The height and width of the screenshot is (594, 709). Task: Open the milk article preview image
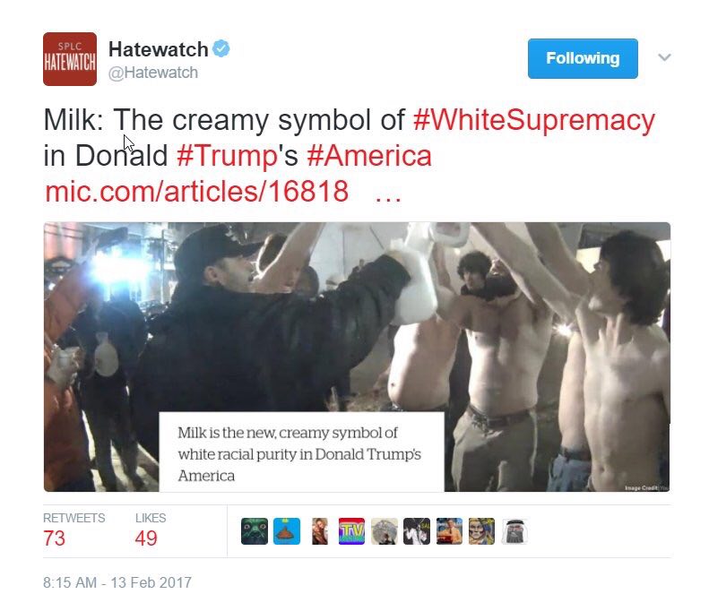(357, 357)
